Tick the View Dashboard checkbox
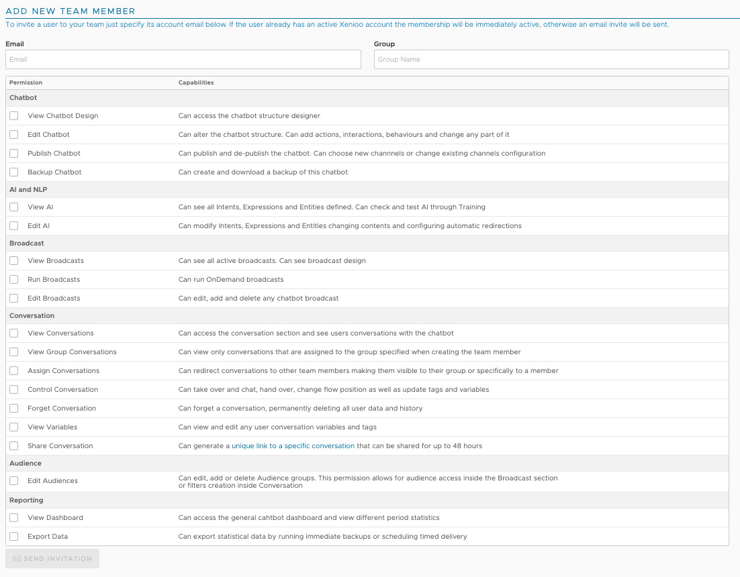740x577 pixels. 14,517
